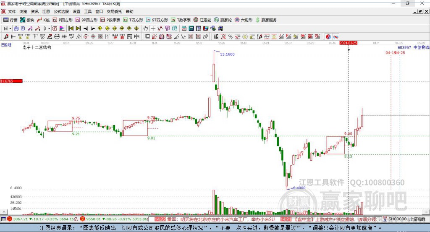
Task: Open the 交易委托 menu
Action: pyautogui.click(x=114, y=11)
